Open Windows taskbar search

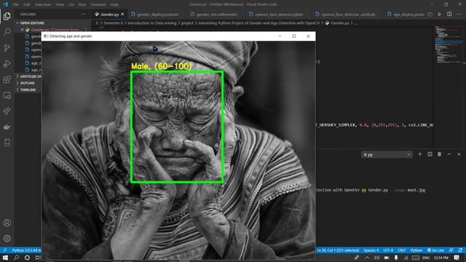(16, 258)
